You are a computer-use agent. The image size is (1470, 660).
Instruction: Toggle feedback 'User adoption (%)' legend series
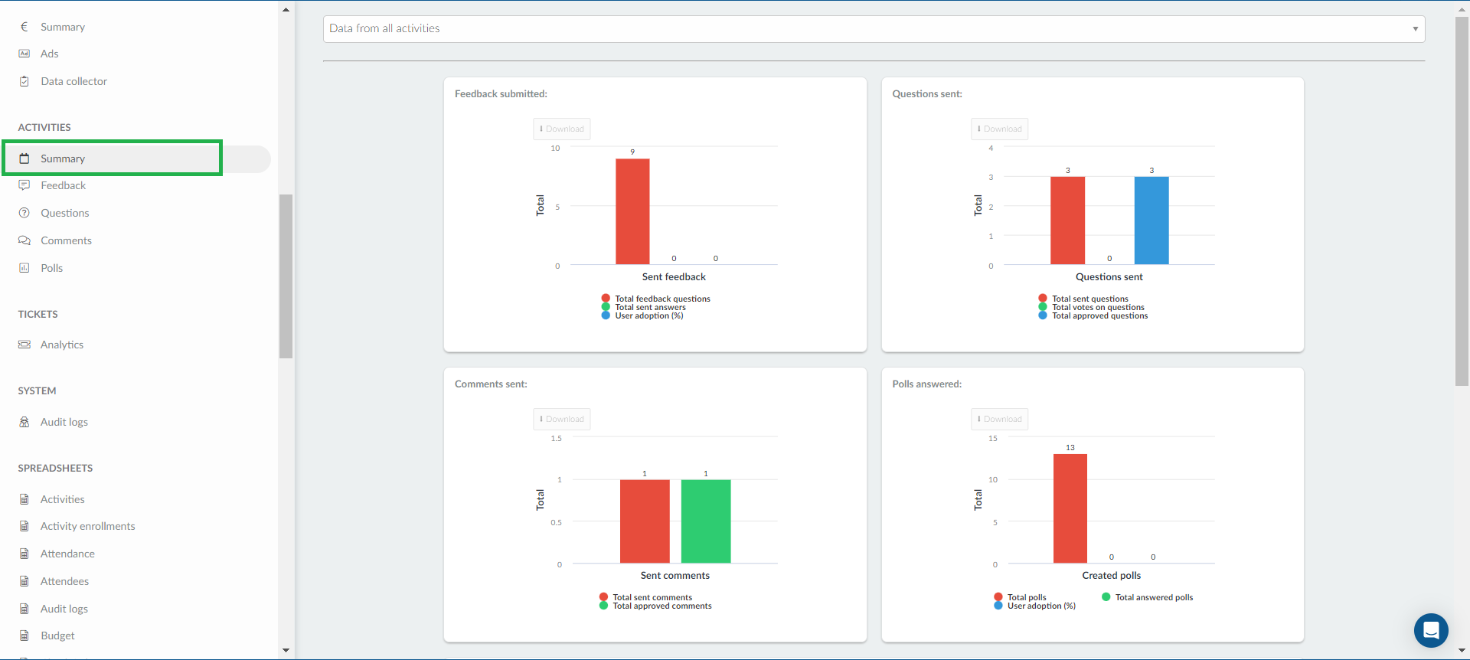point(642,315)
